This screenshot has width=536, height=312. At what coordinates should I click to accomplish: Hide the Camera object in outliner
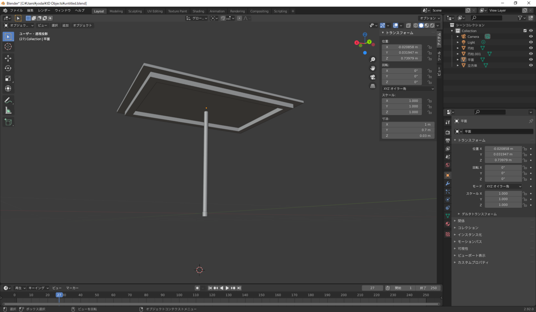(x=531, y=37)
